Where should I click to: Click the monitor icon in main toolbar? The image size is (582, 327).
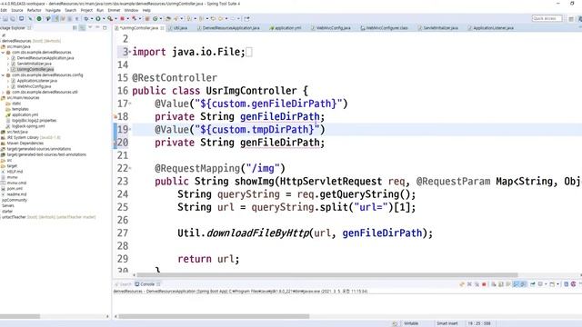tap(22, 18)
